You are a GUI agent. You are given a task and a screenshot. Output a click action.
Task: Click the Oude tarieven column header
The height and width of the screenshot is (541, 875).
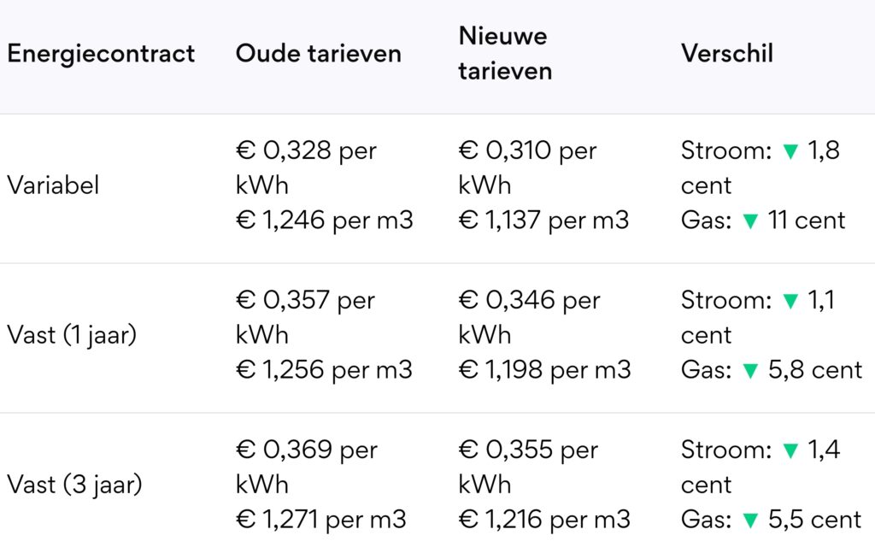pyautogui.click(x=318, y=54)
